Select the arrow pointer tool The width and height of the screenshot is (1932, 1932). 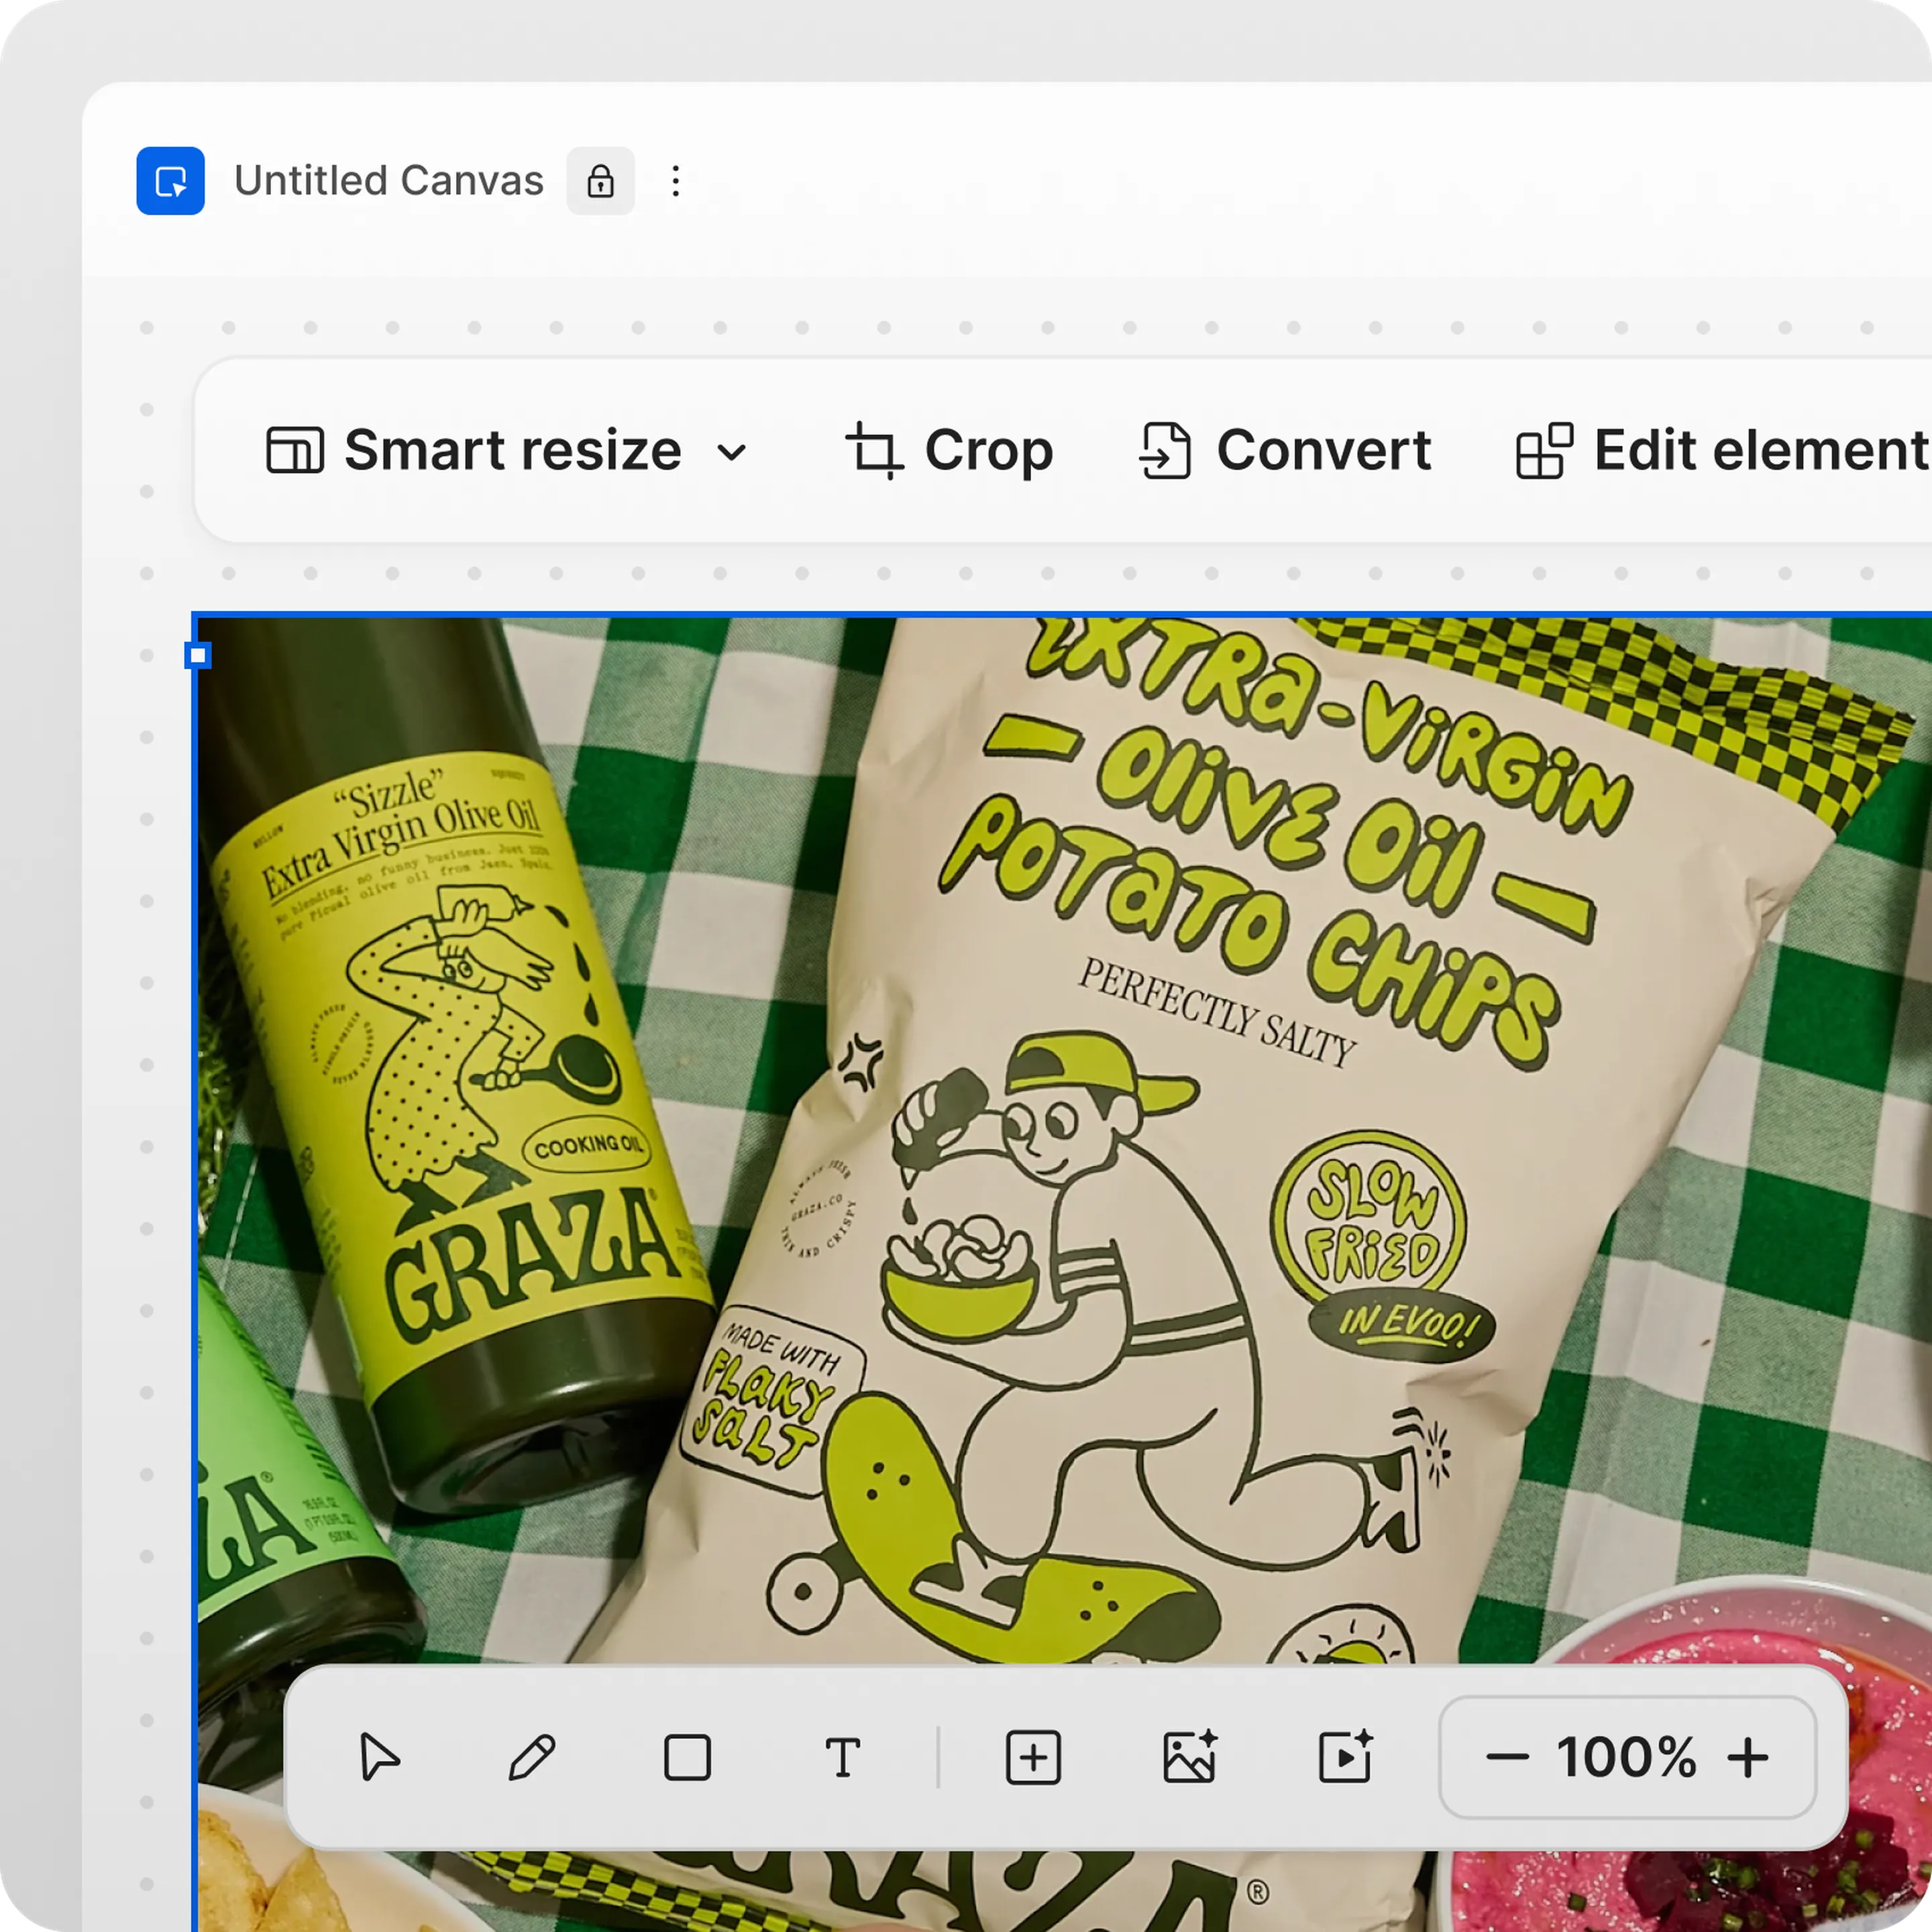point(379,1757)
